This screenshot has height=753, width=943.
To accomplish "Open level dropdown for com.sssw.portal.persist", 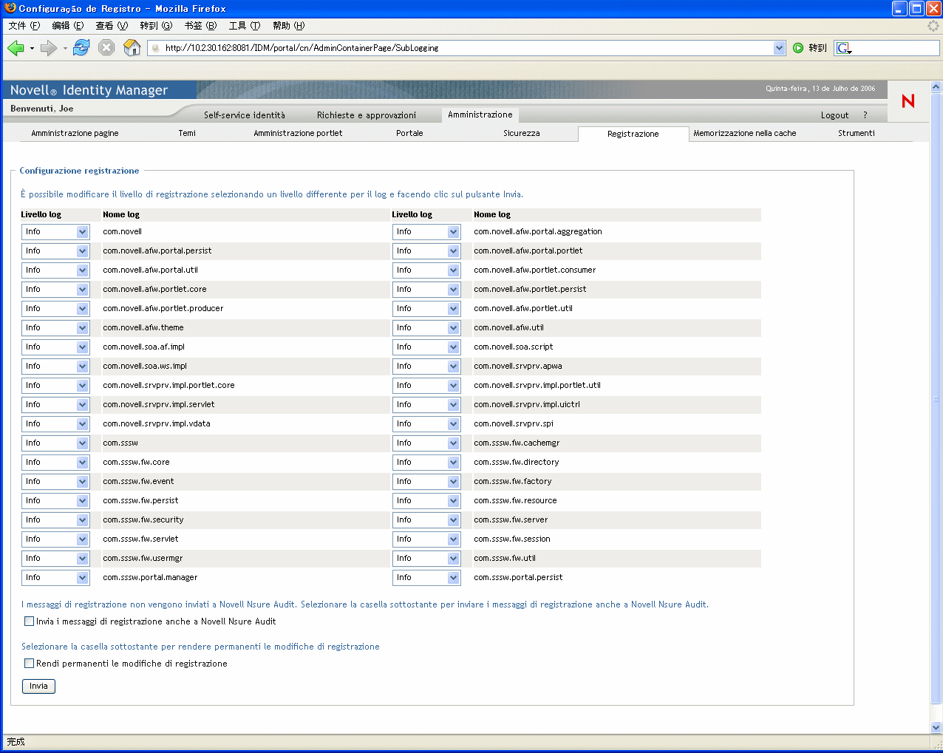I will [426, 578].
